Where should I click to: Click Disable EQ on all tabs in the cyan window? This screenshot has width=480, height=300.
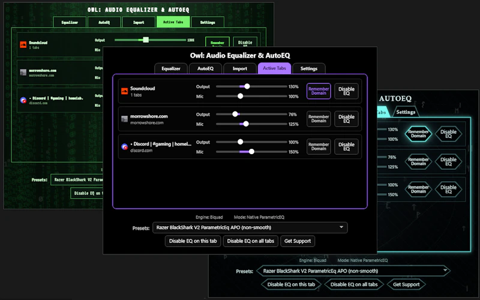(x=354, y=284)
